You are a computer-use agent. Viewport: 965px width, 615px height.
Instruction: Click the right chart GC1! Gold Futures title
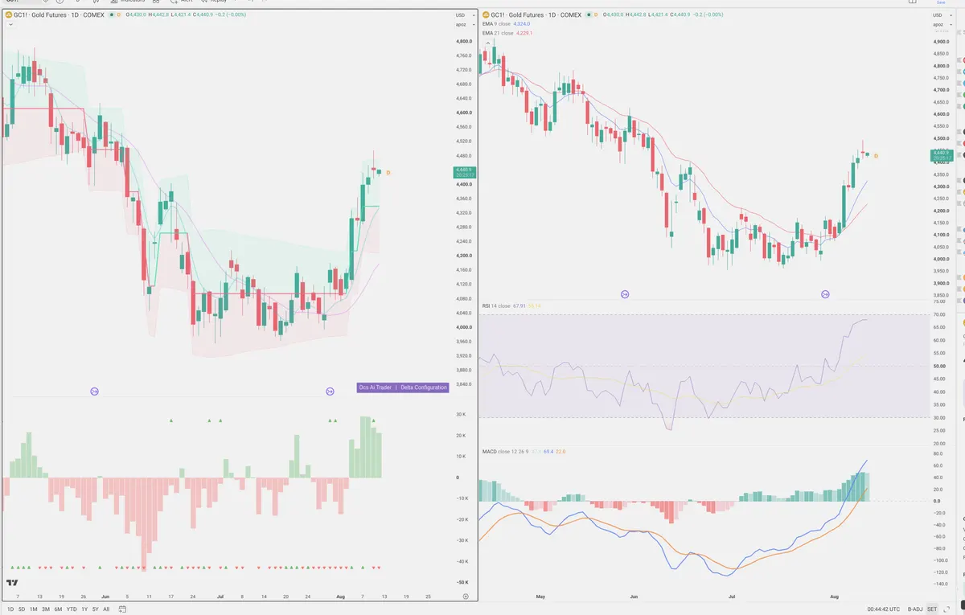tap(536, 14)
